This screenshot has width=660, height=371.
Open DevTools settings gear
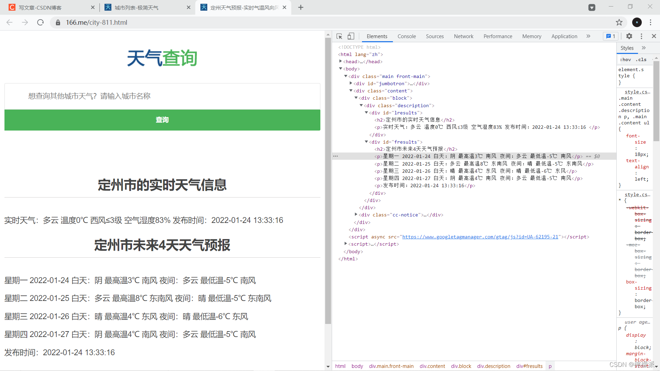tap(629, 36)
